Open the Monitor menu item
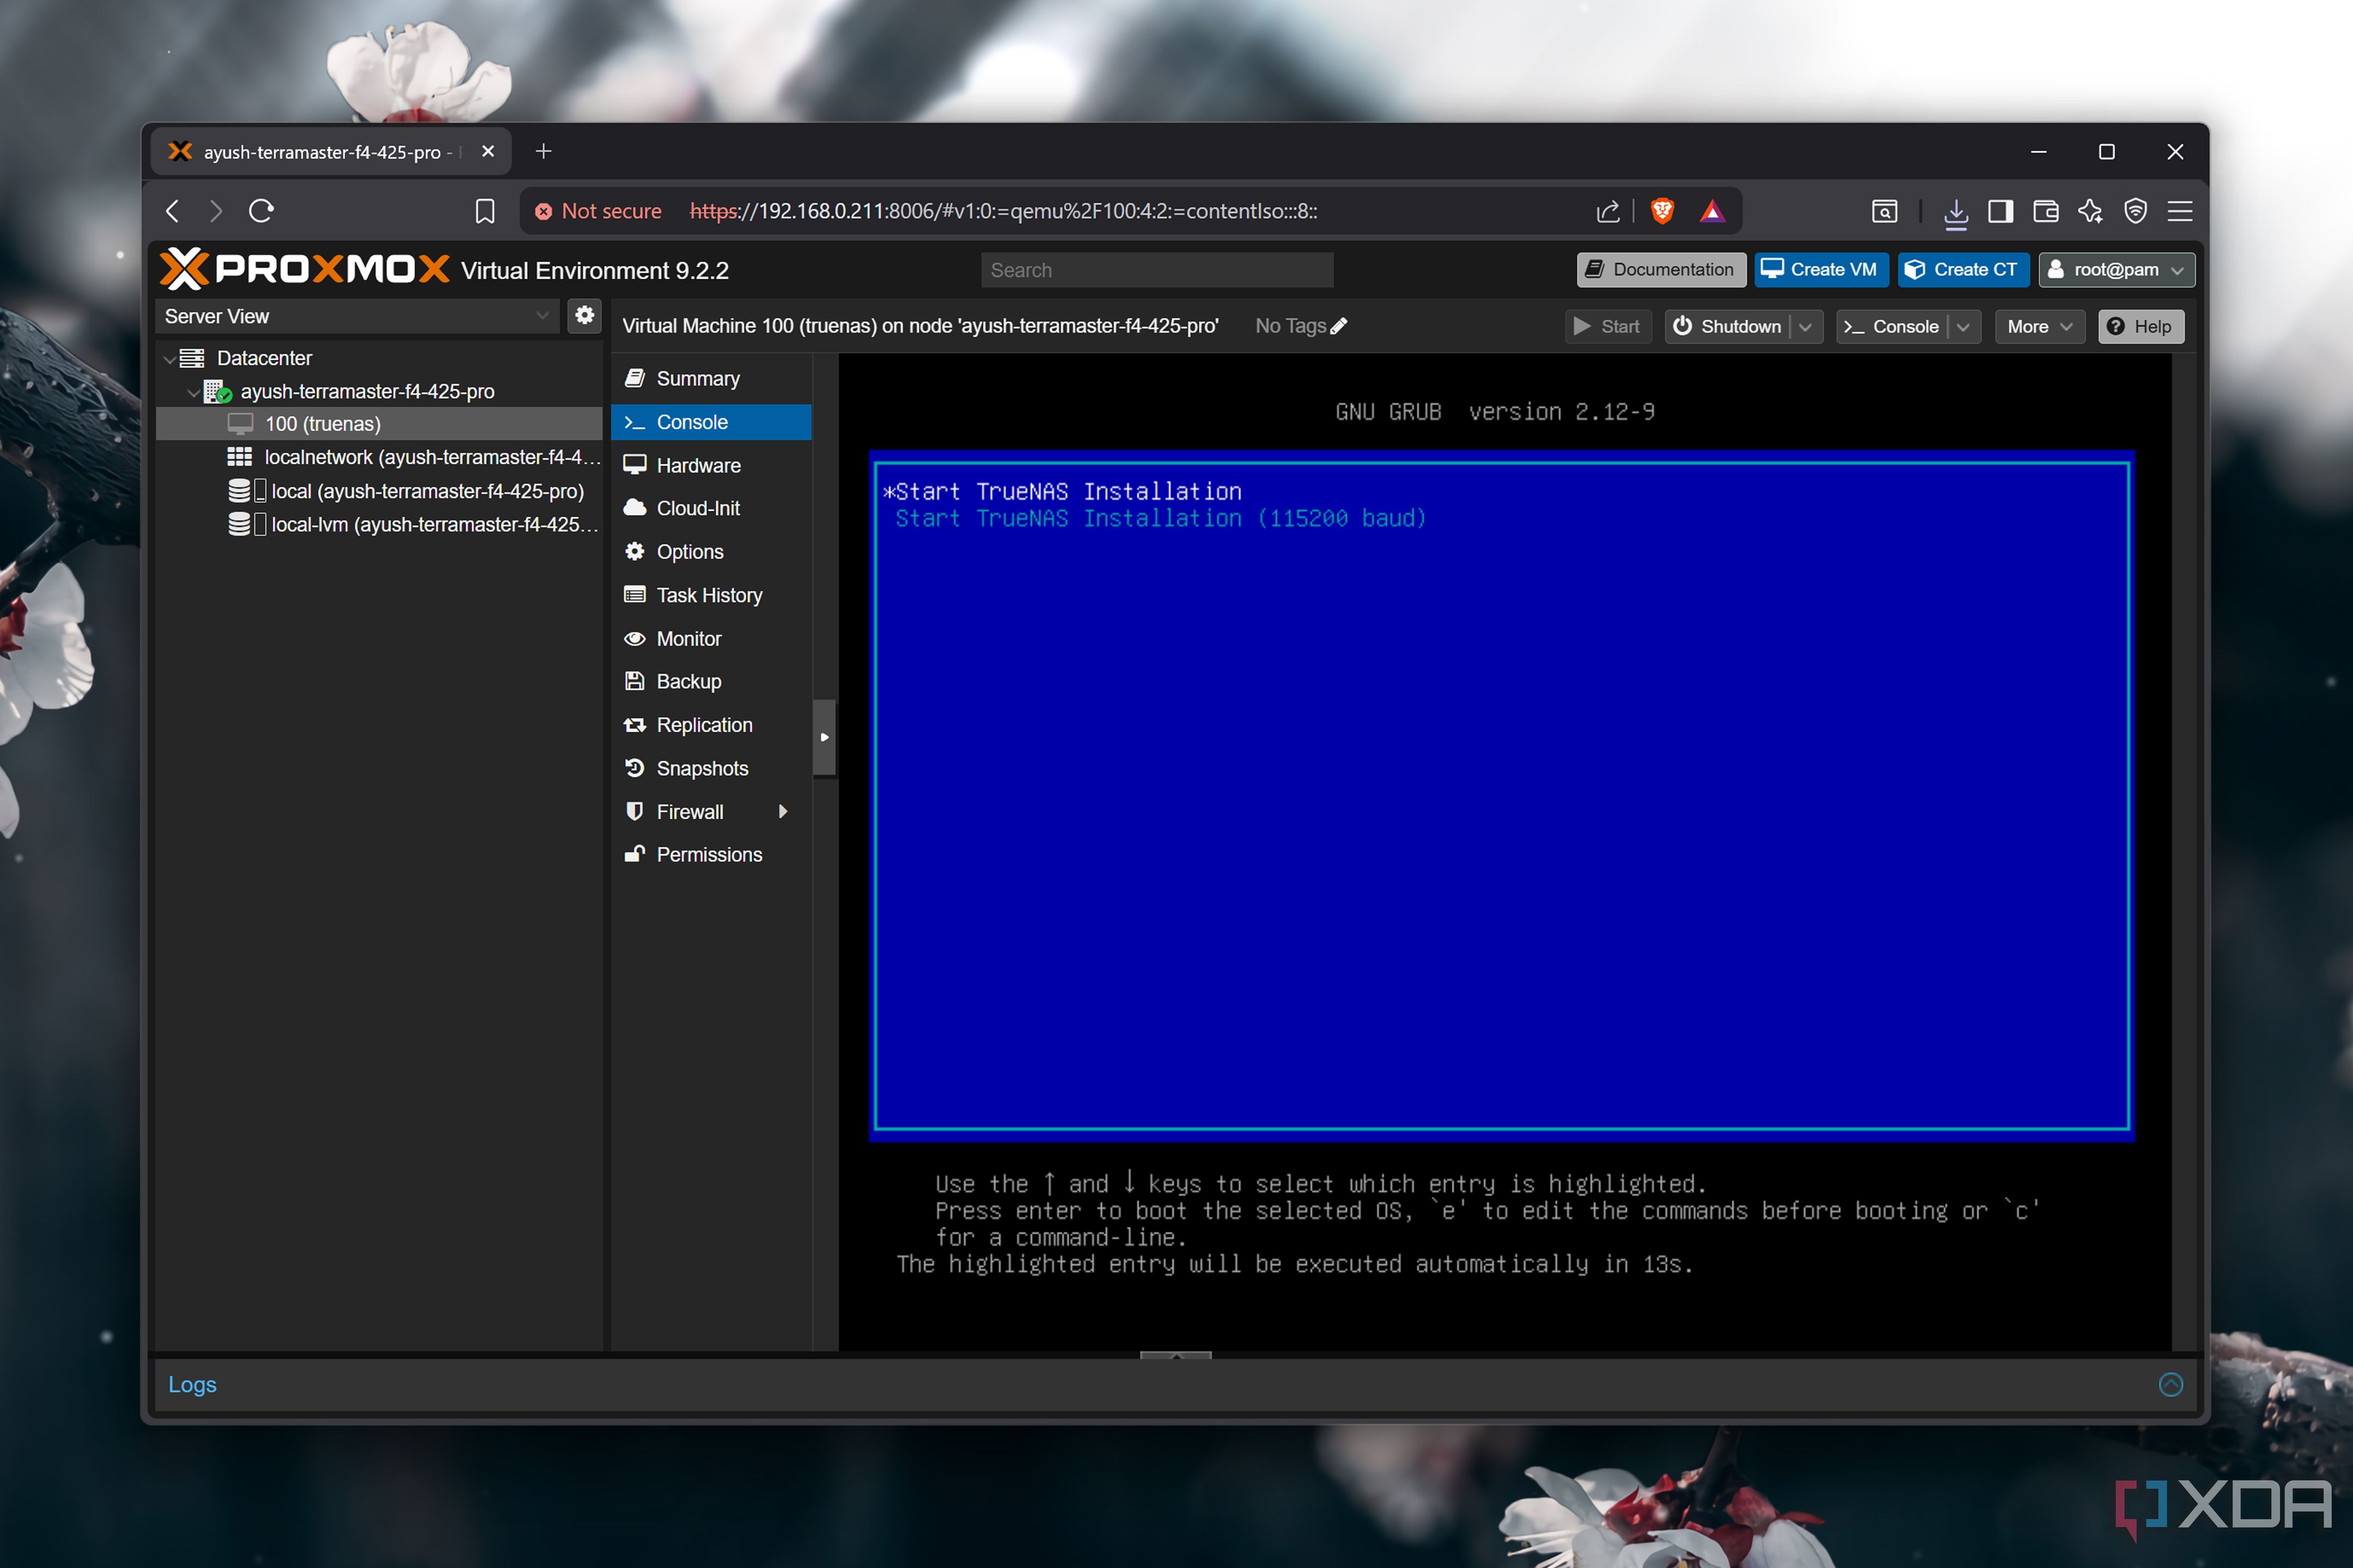Image resolution: width=2353 pixels, height=1568 pixels. (711, 638)
